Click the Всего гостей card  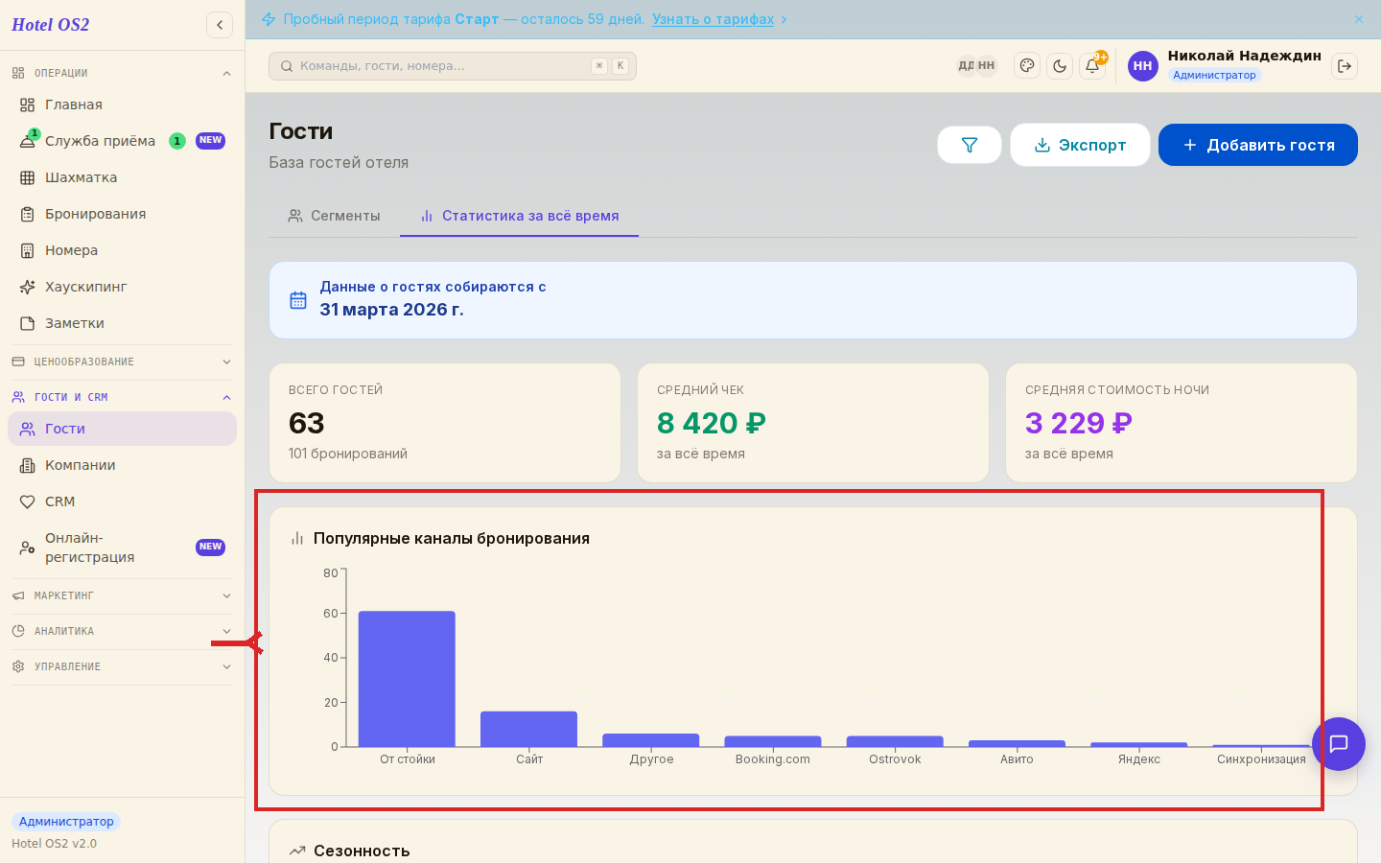(445, 423)
